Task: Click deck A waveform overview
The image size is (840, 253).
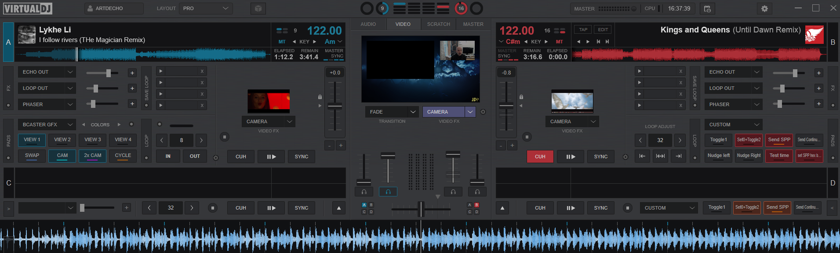Action: (x=143, y=55)
